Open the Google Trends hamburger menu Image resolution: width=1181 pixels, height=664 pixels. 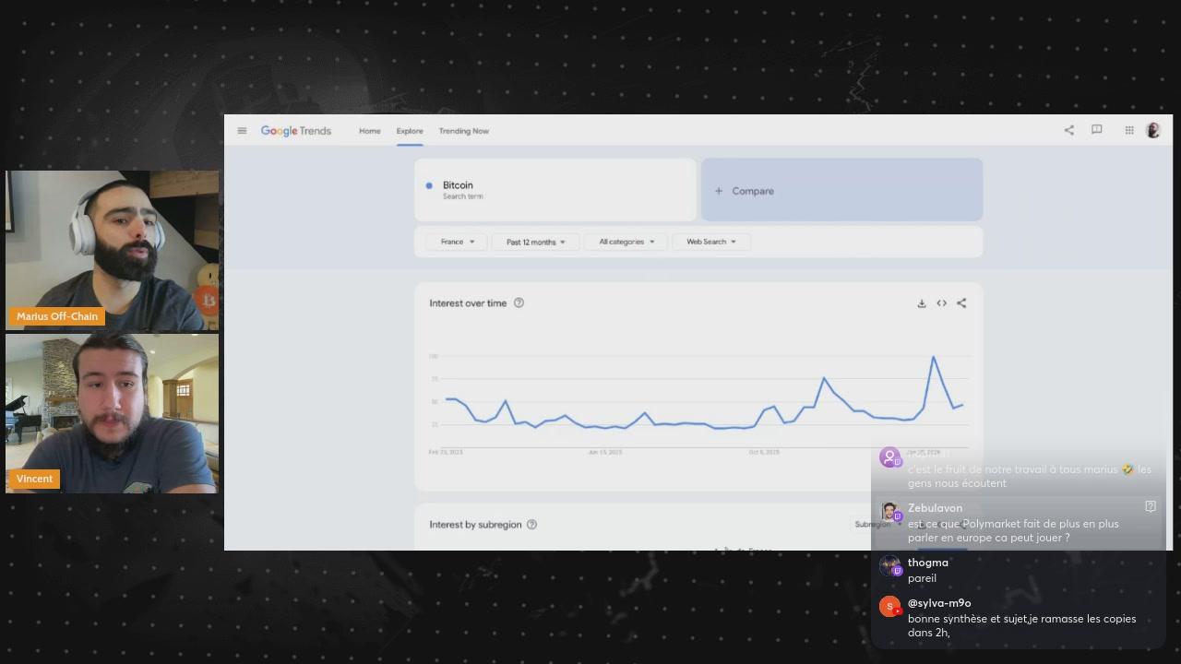pos(242,131)
